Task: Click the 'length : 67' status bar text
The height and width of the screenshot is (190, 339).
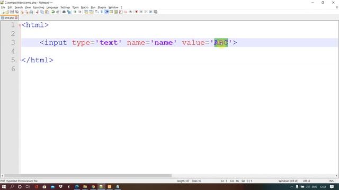Action: click(x=183, y=181)
